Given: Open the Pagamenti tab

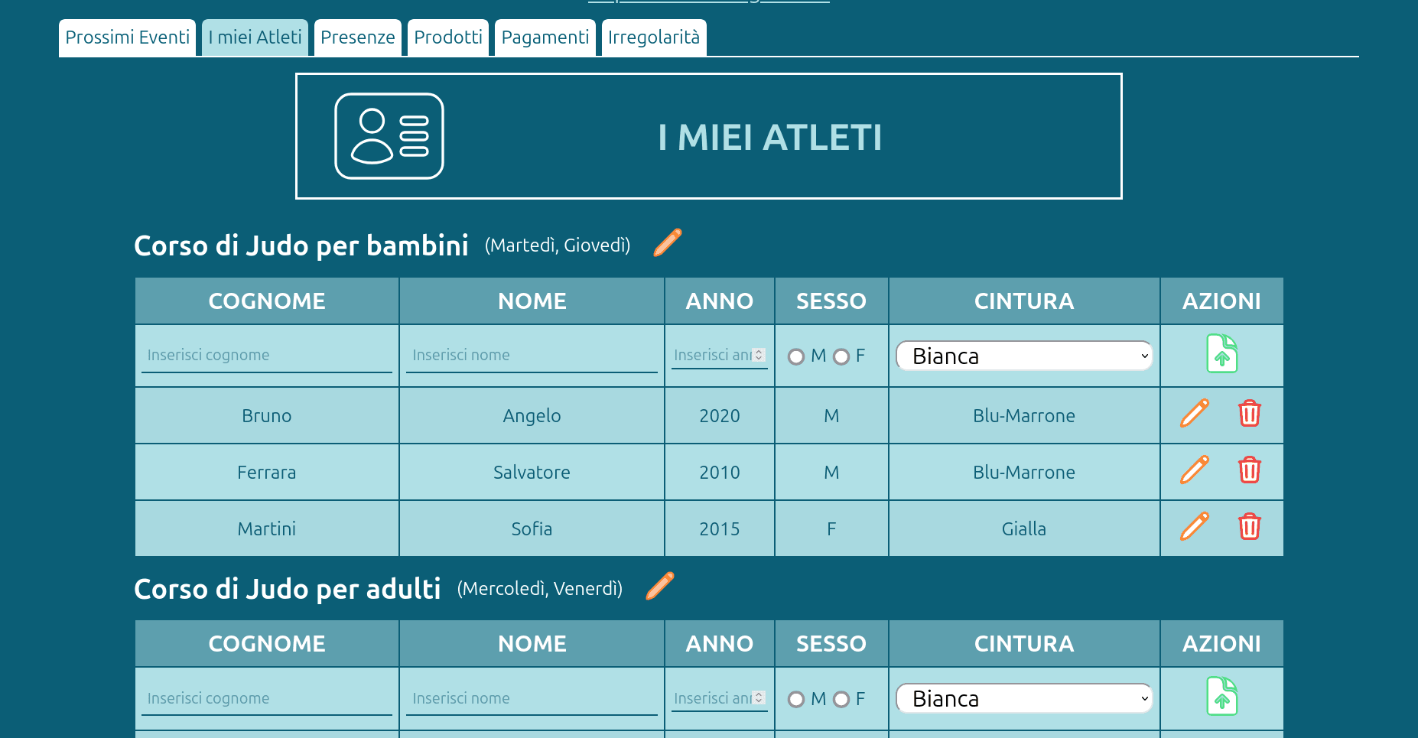Looking at the screenshot, I should click(545, 37).
